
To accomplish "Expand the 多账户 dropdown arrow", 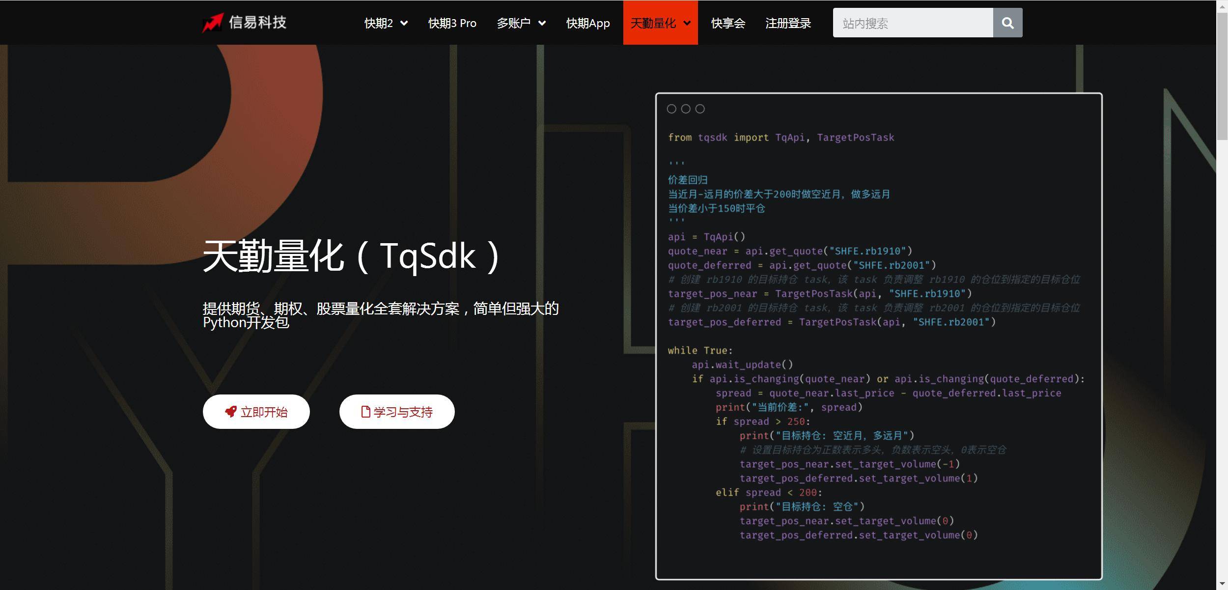I will [542, 23].
